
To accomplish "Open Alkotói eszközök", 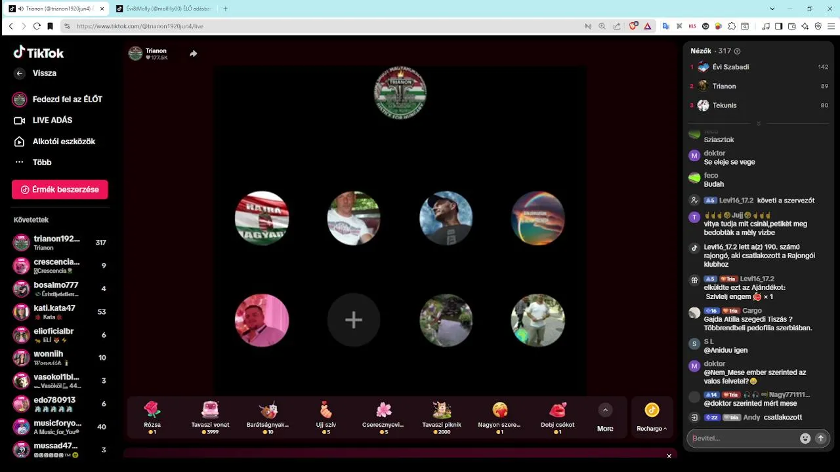I will (55, 142).
